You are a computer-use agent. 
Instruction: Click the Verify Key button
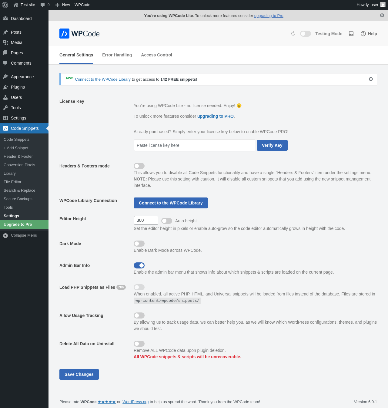click(x=272, y=145)
